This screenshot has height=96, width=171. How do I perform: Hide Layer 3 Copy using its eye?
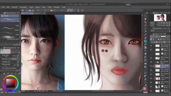click(151, 46)
